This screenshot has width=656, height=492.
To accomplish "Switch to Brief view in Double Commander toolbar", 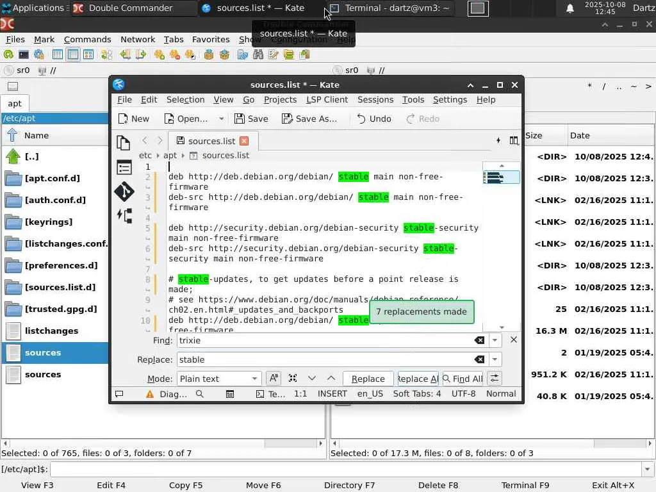I will coord(57,54).
